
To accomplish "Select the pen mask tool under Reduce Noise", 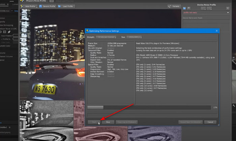I will coord(9,32).
